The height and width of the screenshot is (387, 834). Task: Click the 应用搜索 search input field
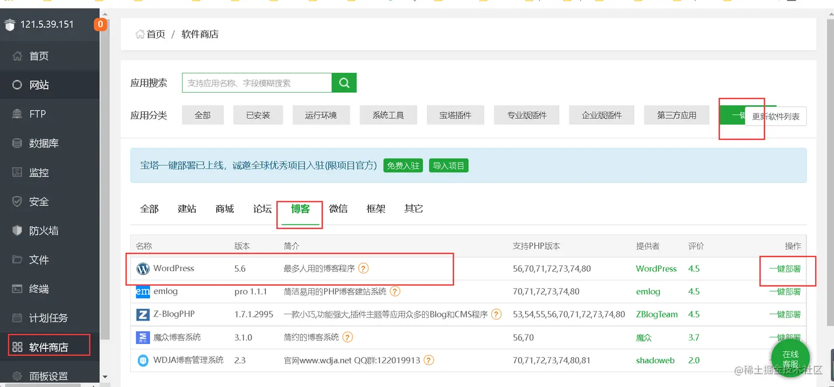point(257,83)
